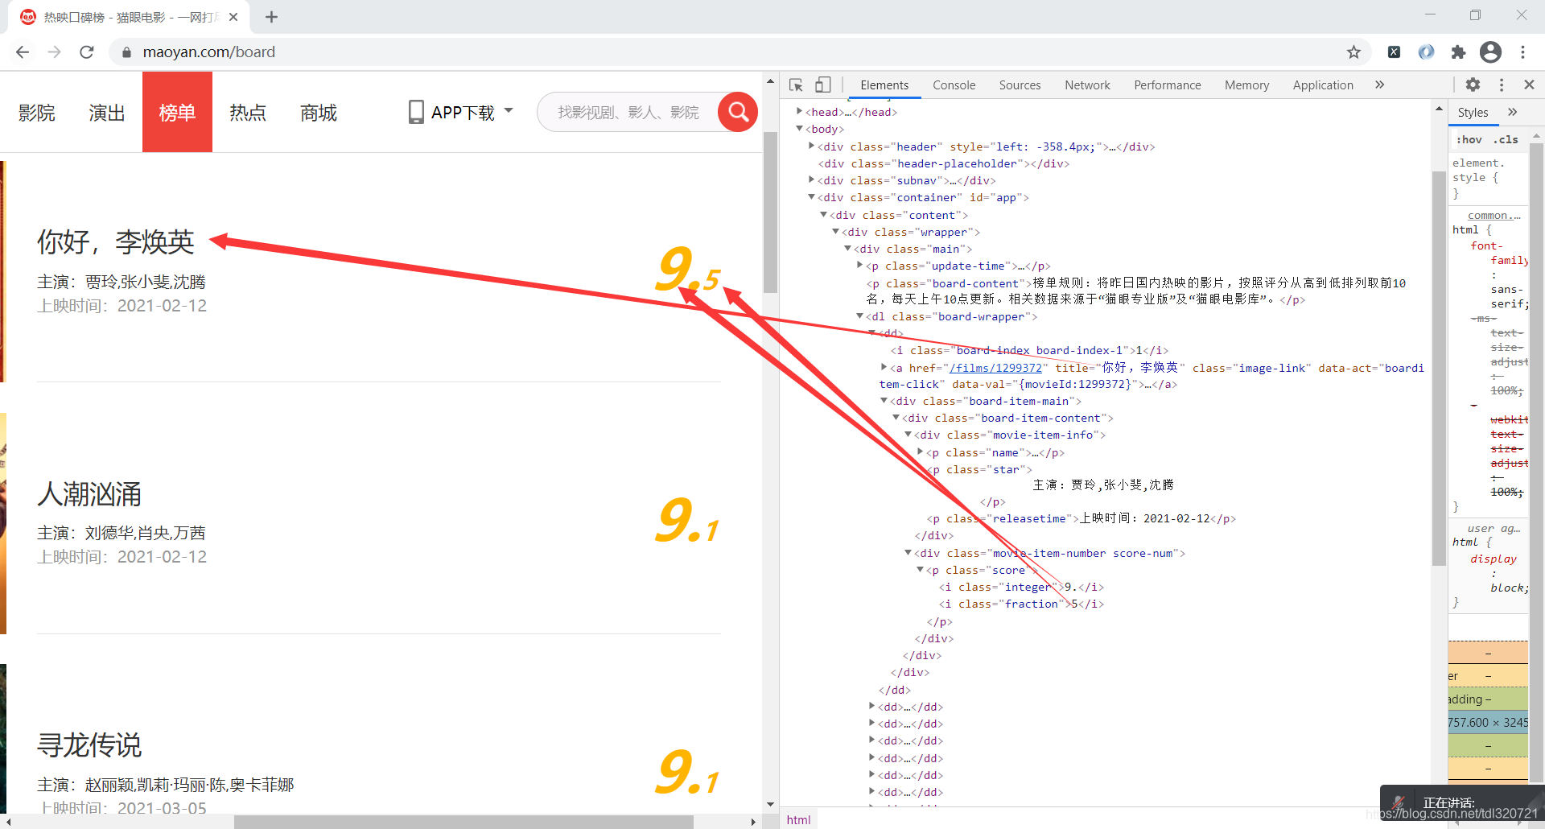The height and width of the screenshot is (829, 1545).
Task: Click the horizontal scrollbar below the movie list
Action: pos(463,821)
